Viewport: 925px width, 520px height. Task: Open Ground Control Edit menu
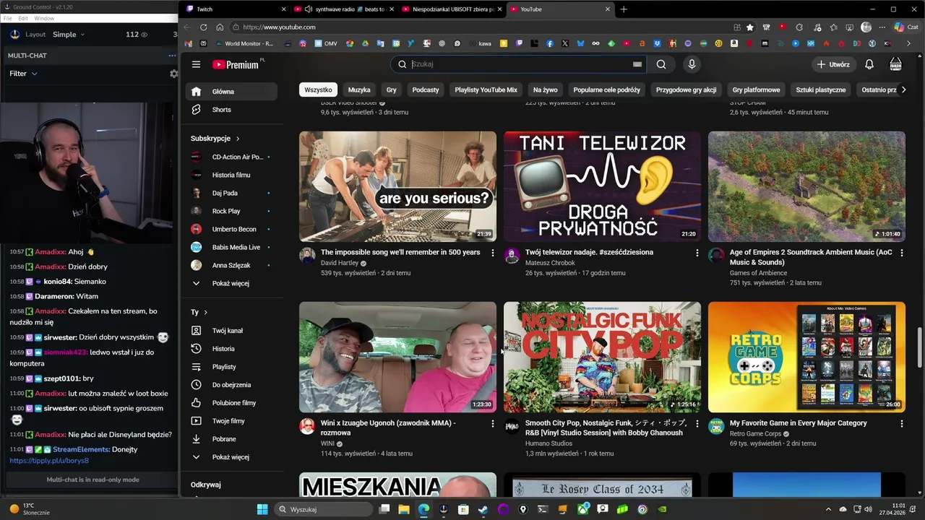pos(23,18)
